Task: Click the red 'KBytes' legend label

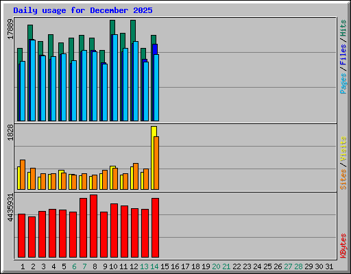Action: [343, 246]
